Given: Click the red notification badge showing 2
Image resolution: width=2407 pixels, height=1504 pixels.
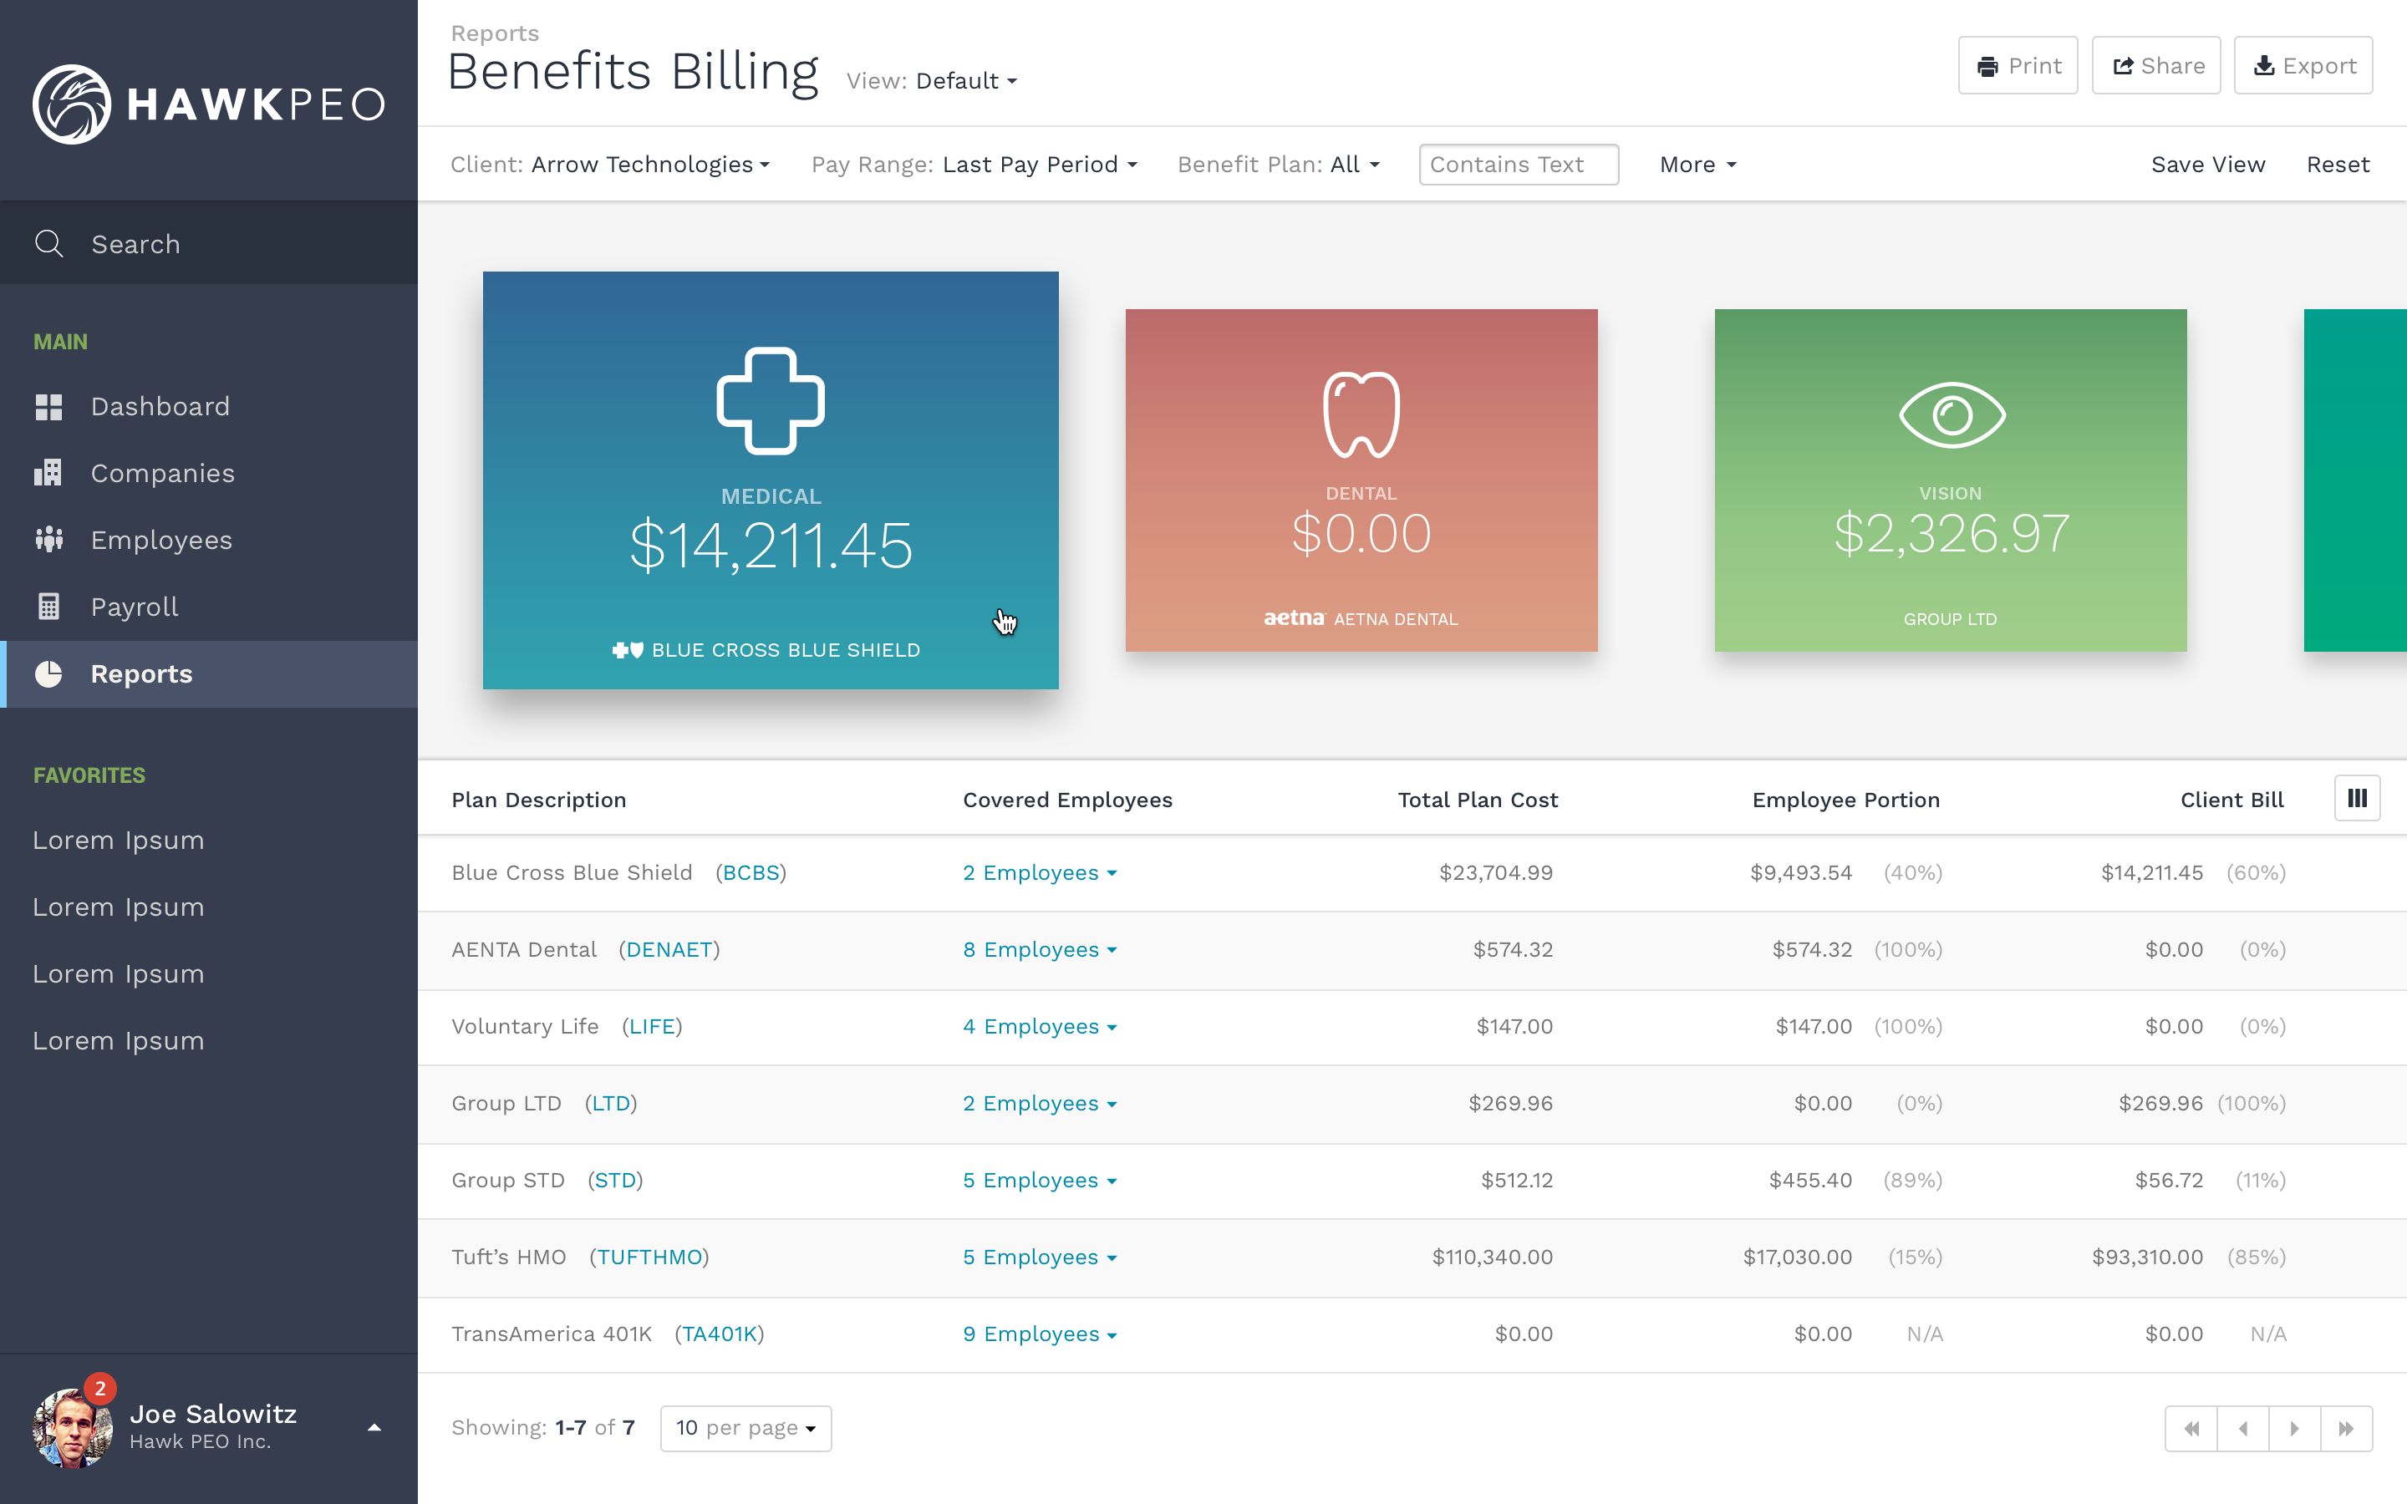Looking at the screenshot, I should 100,1389.
